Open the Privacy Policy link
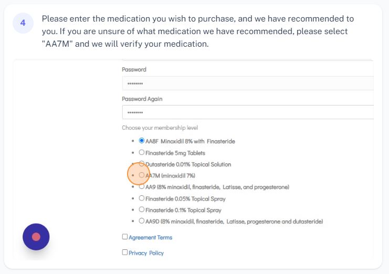389x274 pixels. click(x=146, y=253)
